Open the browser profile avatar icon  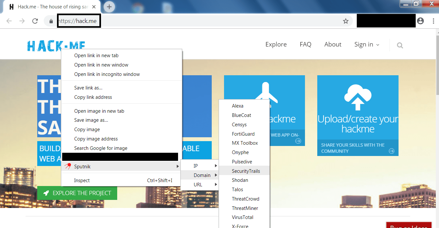420,21
